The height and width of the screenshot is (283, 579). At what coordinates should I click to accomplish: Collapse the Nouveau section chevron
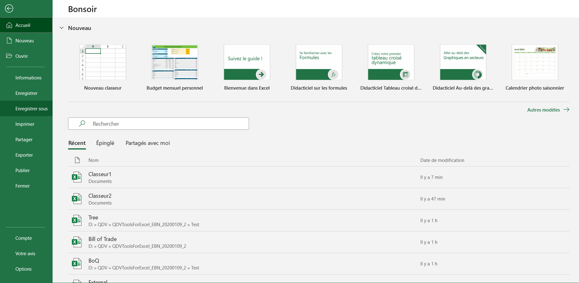62,28
